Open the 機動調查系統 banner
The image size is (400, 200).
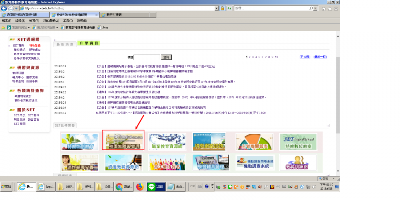[255, 163]
